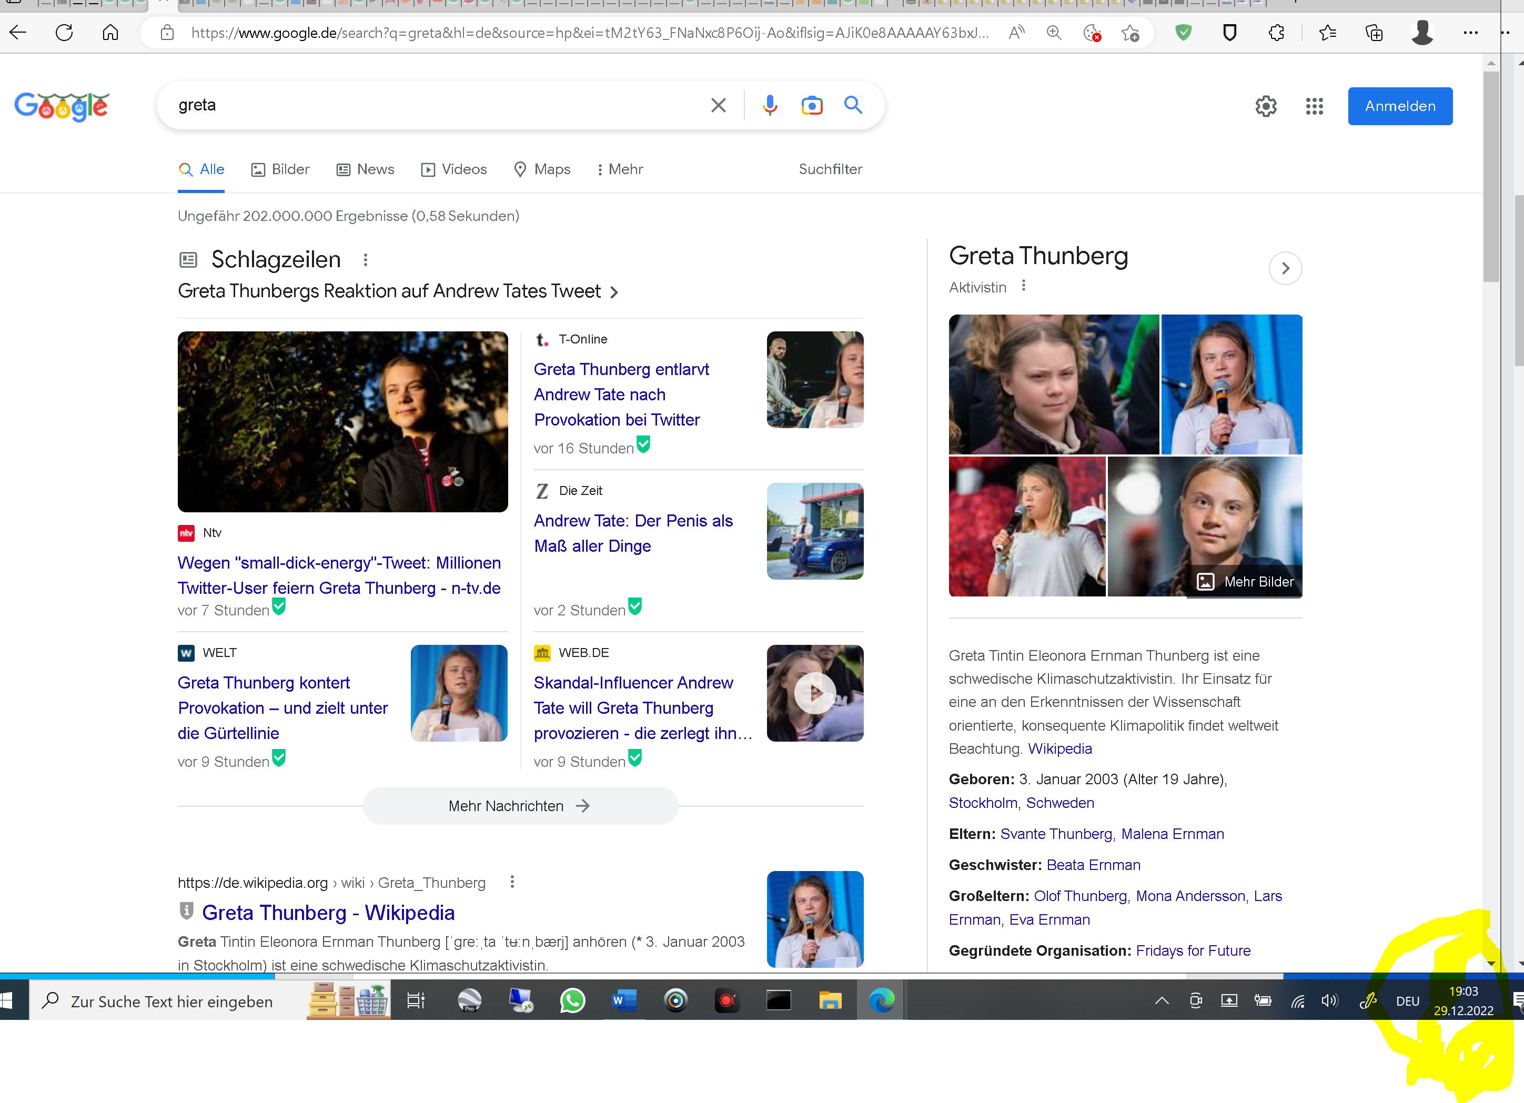Add this page to favorites with the star-plus icon
The height and width of the screenshot is (1103, 1524).
tap(1129, 32)
